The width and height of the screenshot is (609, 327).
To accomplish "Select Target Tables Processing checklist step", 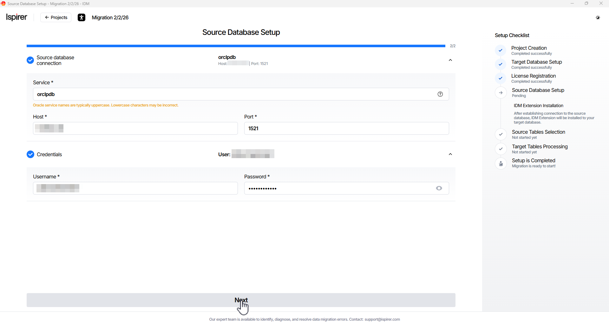I will click(x=540, y=147).
